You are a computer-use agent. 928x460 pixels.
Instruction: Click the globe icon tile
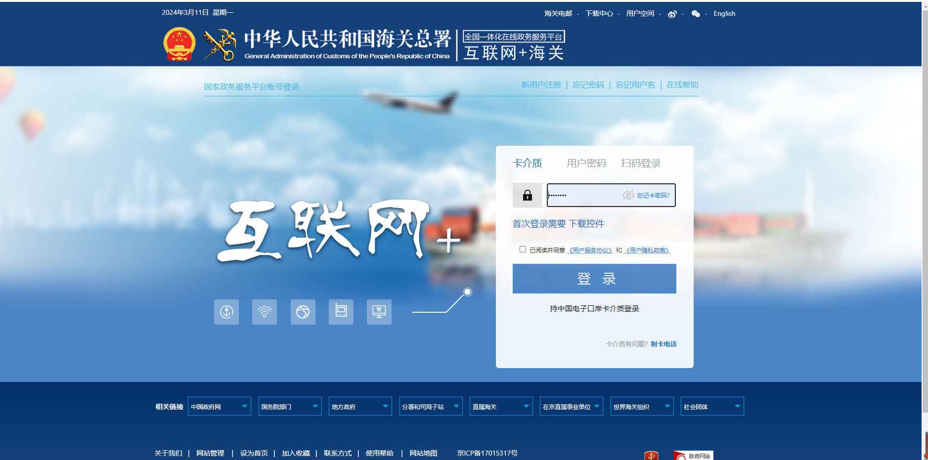click(x=303, y=312)
